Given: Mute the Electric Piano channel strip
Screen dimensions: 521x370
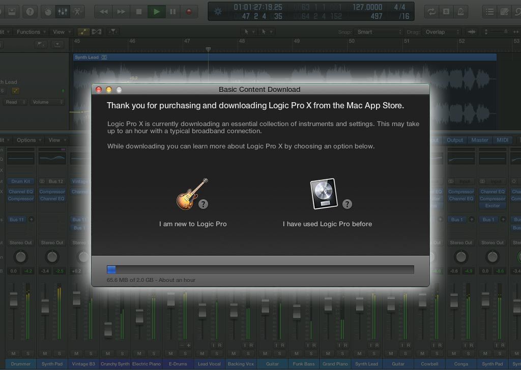Looking at the screenshot, I should tap(139, 353).
